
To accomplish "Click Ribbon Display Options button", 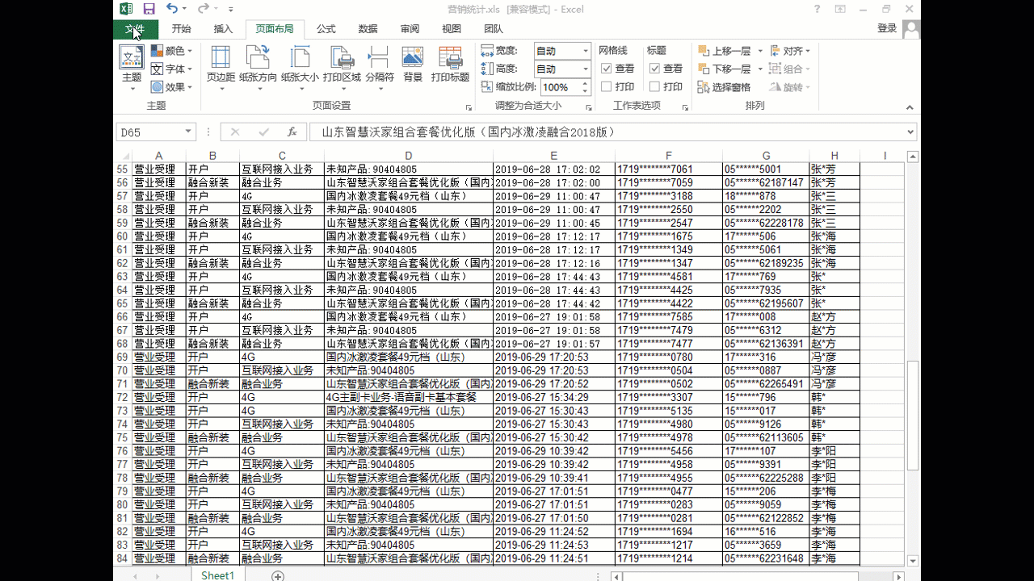I will tap(841, 9).
